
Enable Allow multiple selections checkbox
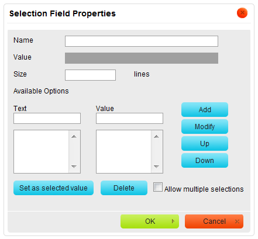tap(158, 187)
